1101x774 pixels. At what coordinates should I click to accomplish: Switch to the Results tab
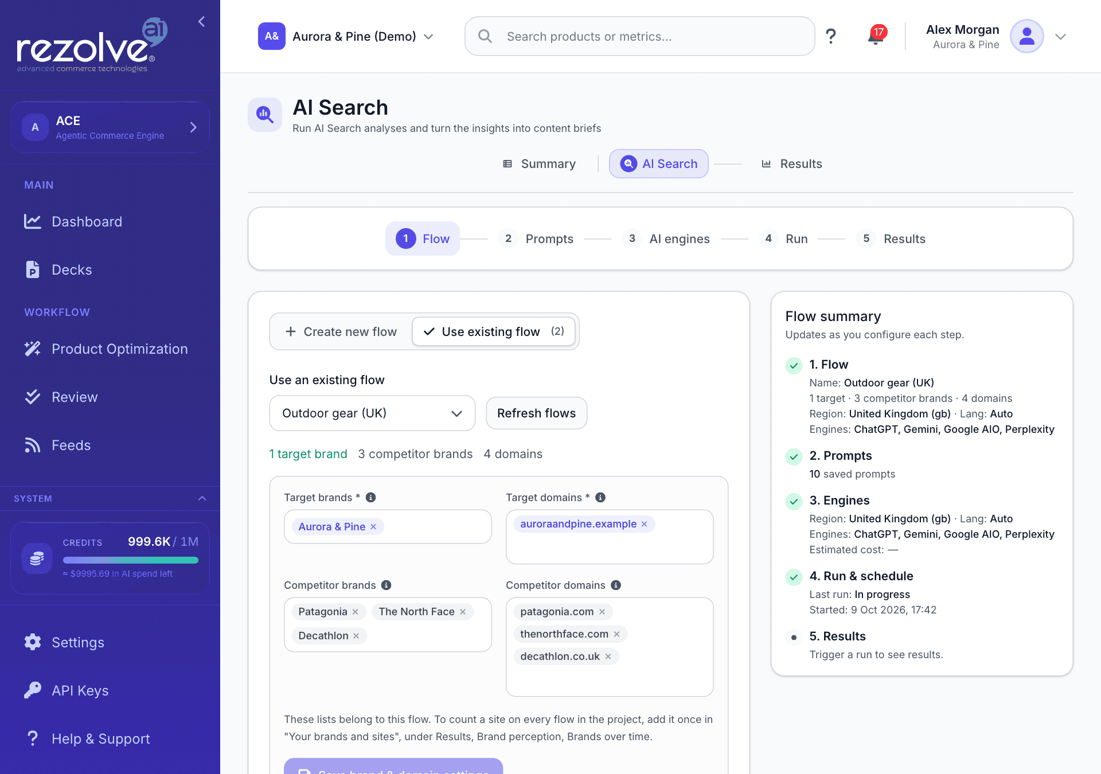tap(791, 164)
